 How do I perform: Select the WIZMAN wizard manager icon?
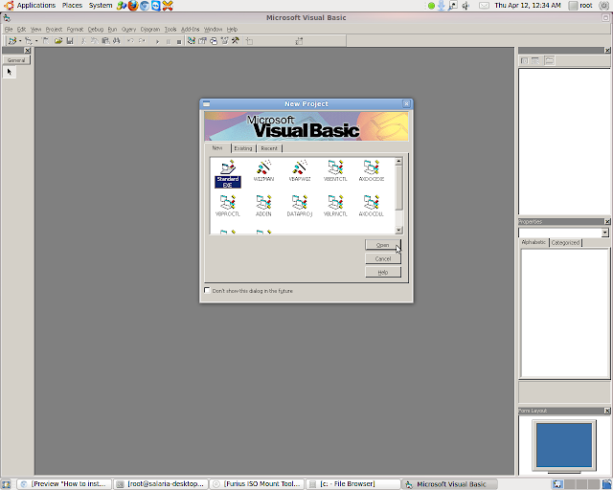point(263,170)
